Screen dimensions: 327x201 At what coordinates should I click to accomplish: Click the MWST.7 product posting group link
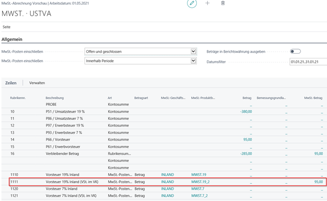(198, 189)
